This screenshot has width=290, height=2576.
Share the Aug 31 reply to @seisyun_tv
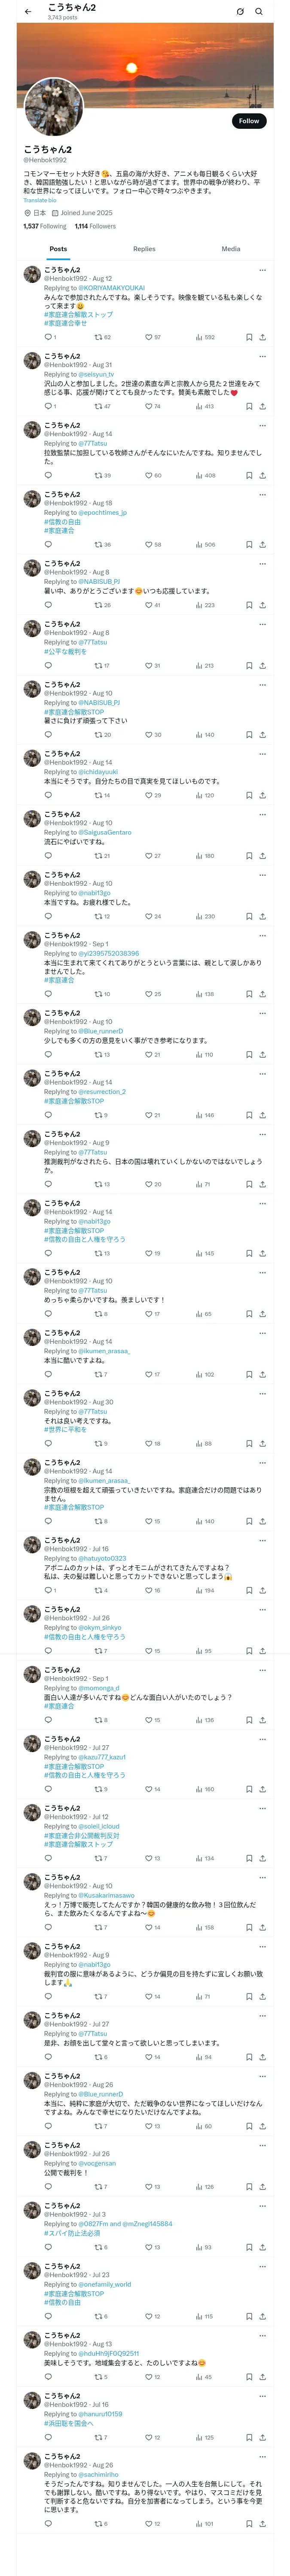coord(262,406)
